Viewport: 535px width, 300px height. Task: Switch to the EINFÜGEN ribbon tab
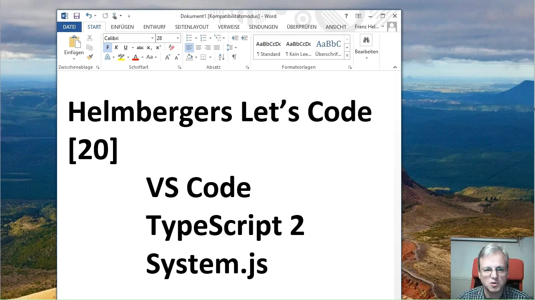click(122, 27)
